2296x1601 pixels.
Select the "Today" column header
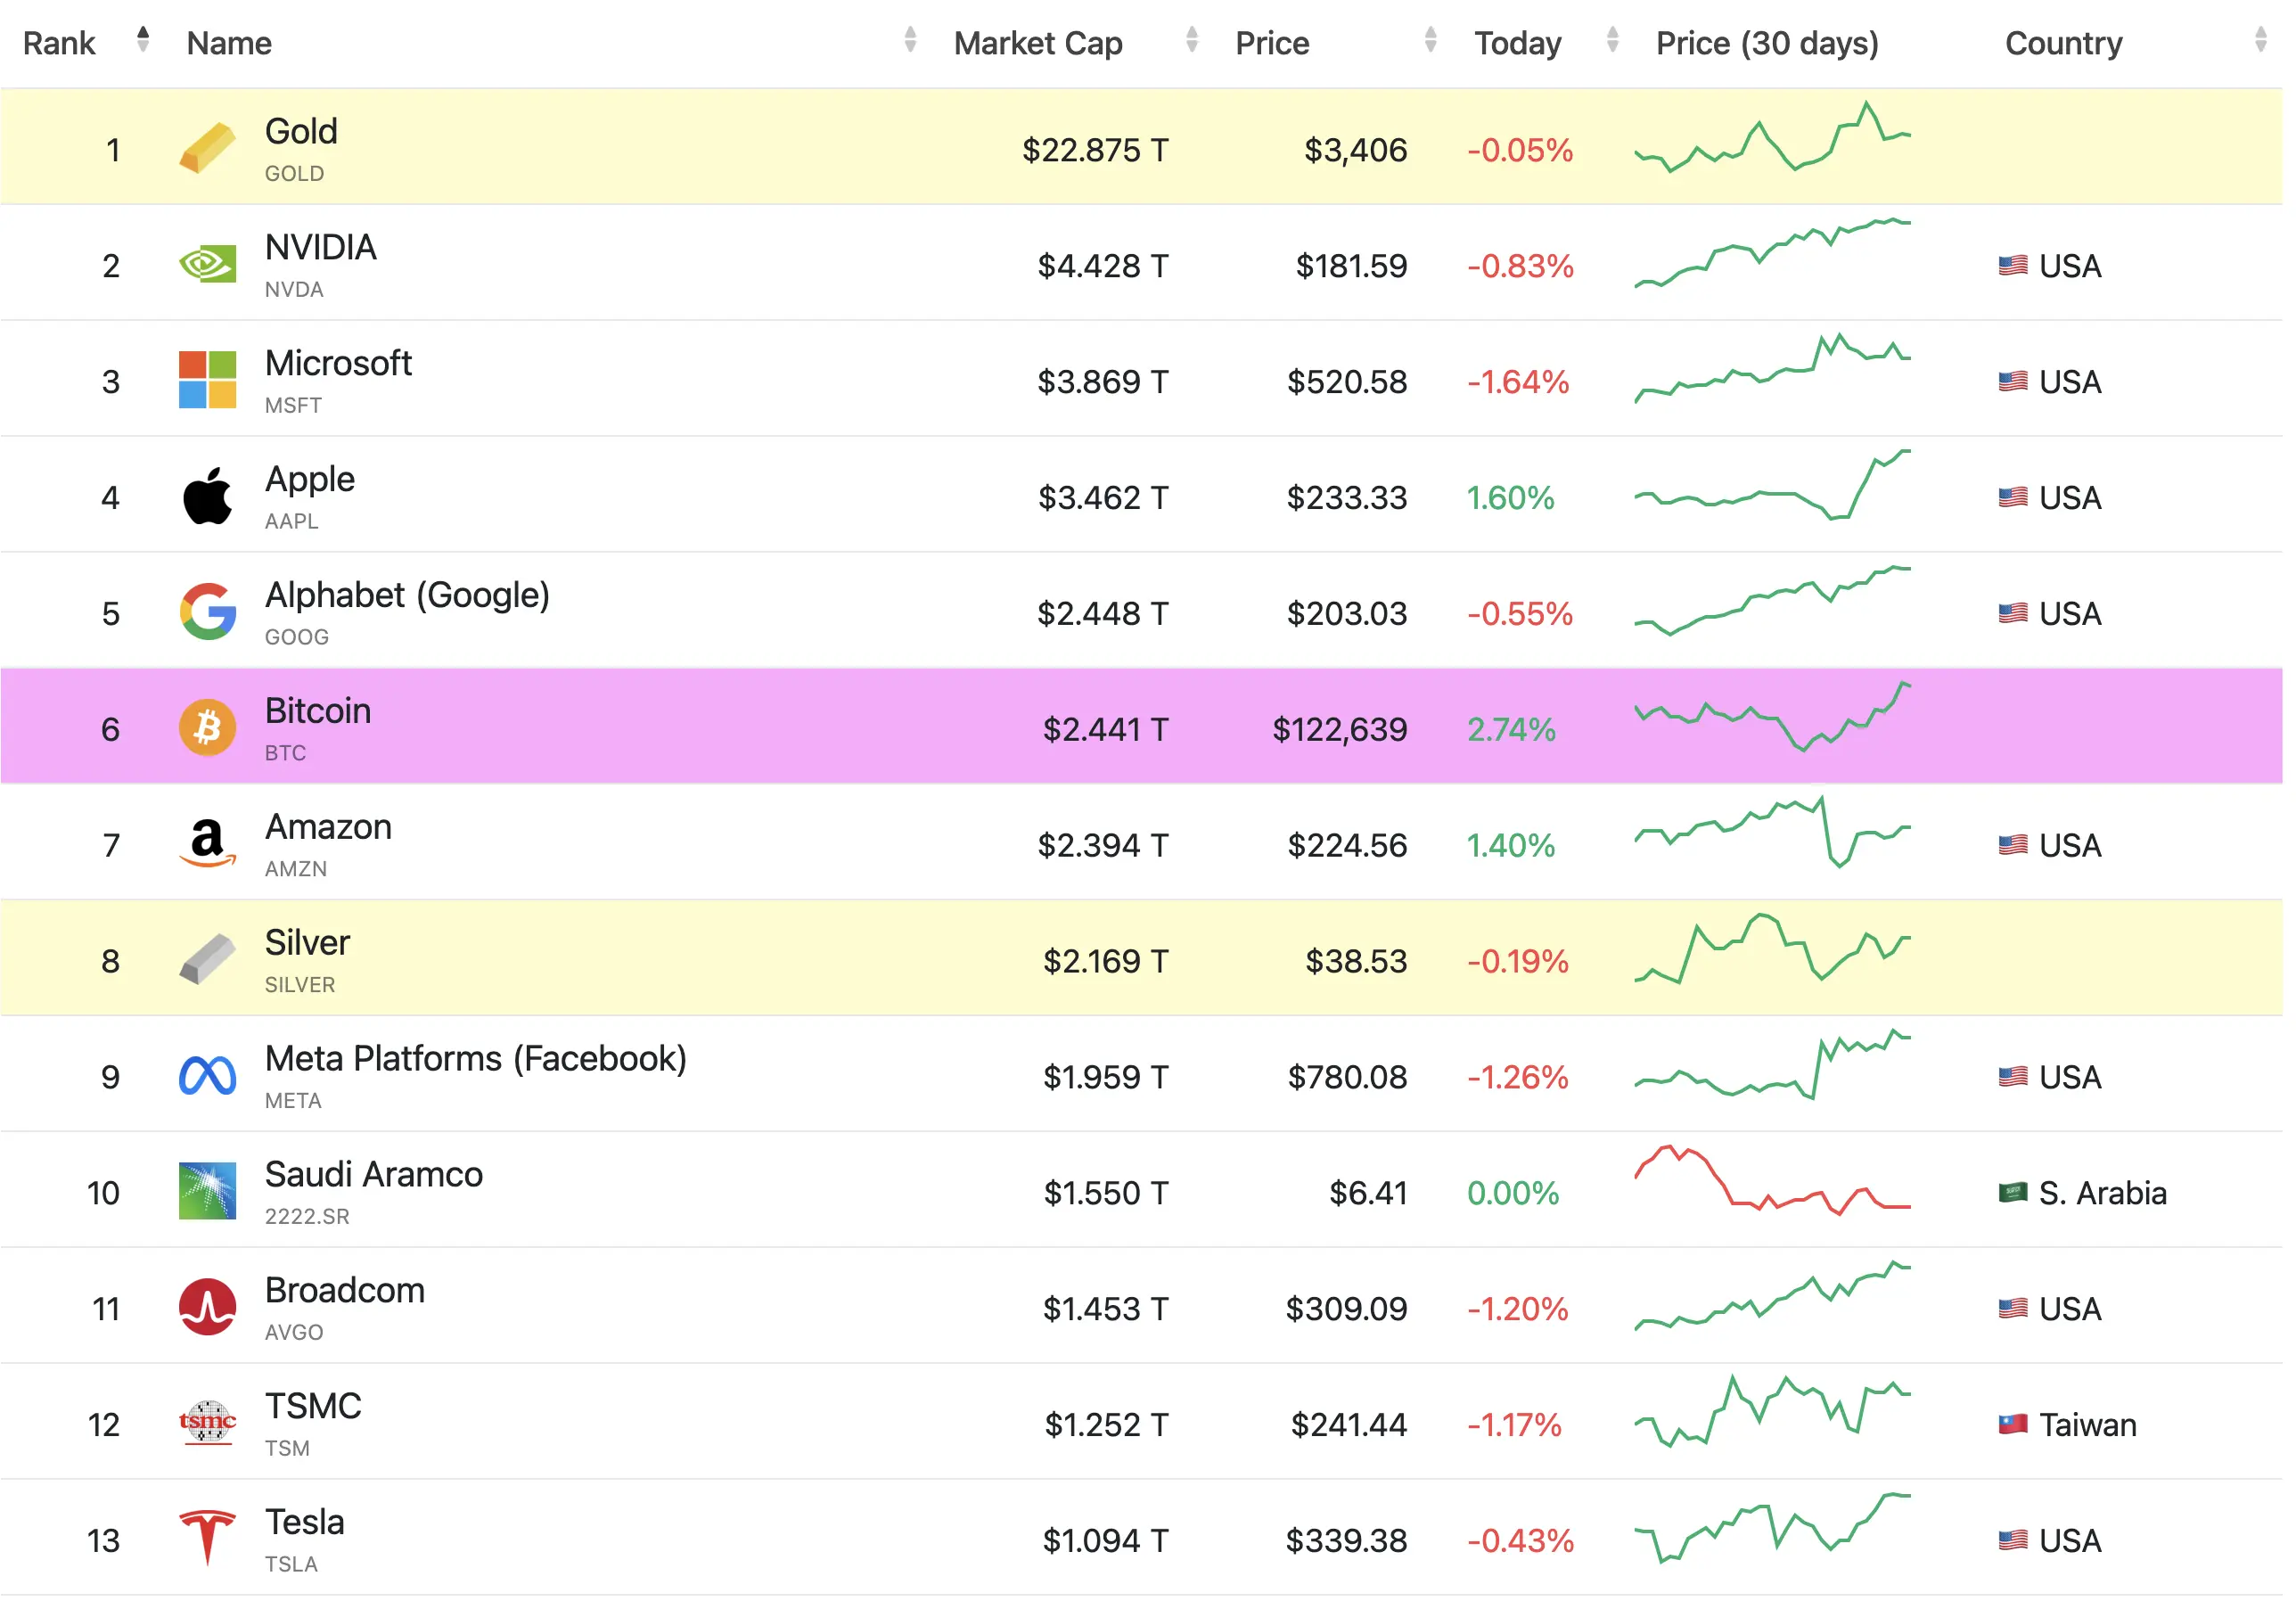[x=1516, y=42]
